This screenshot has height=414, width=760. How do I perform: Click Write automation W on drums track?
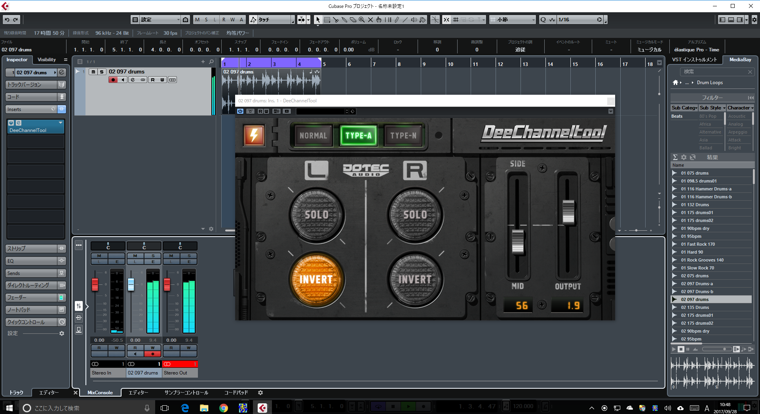[162, 80]
